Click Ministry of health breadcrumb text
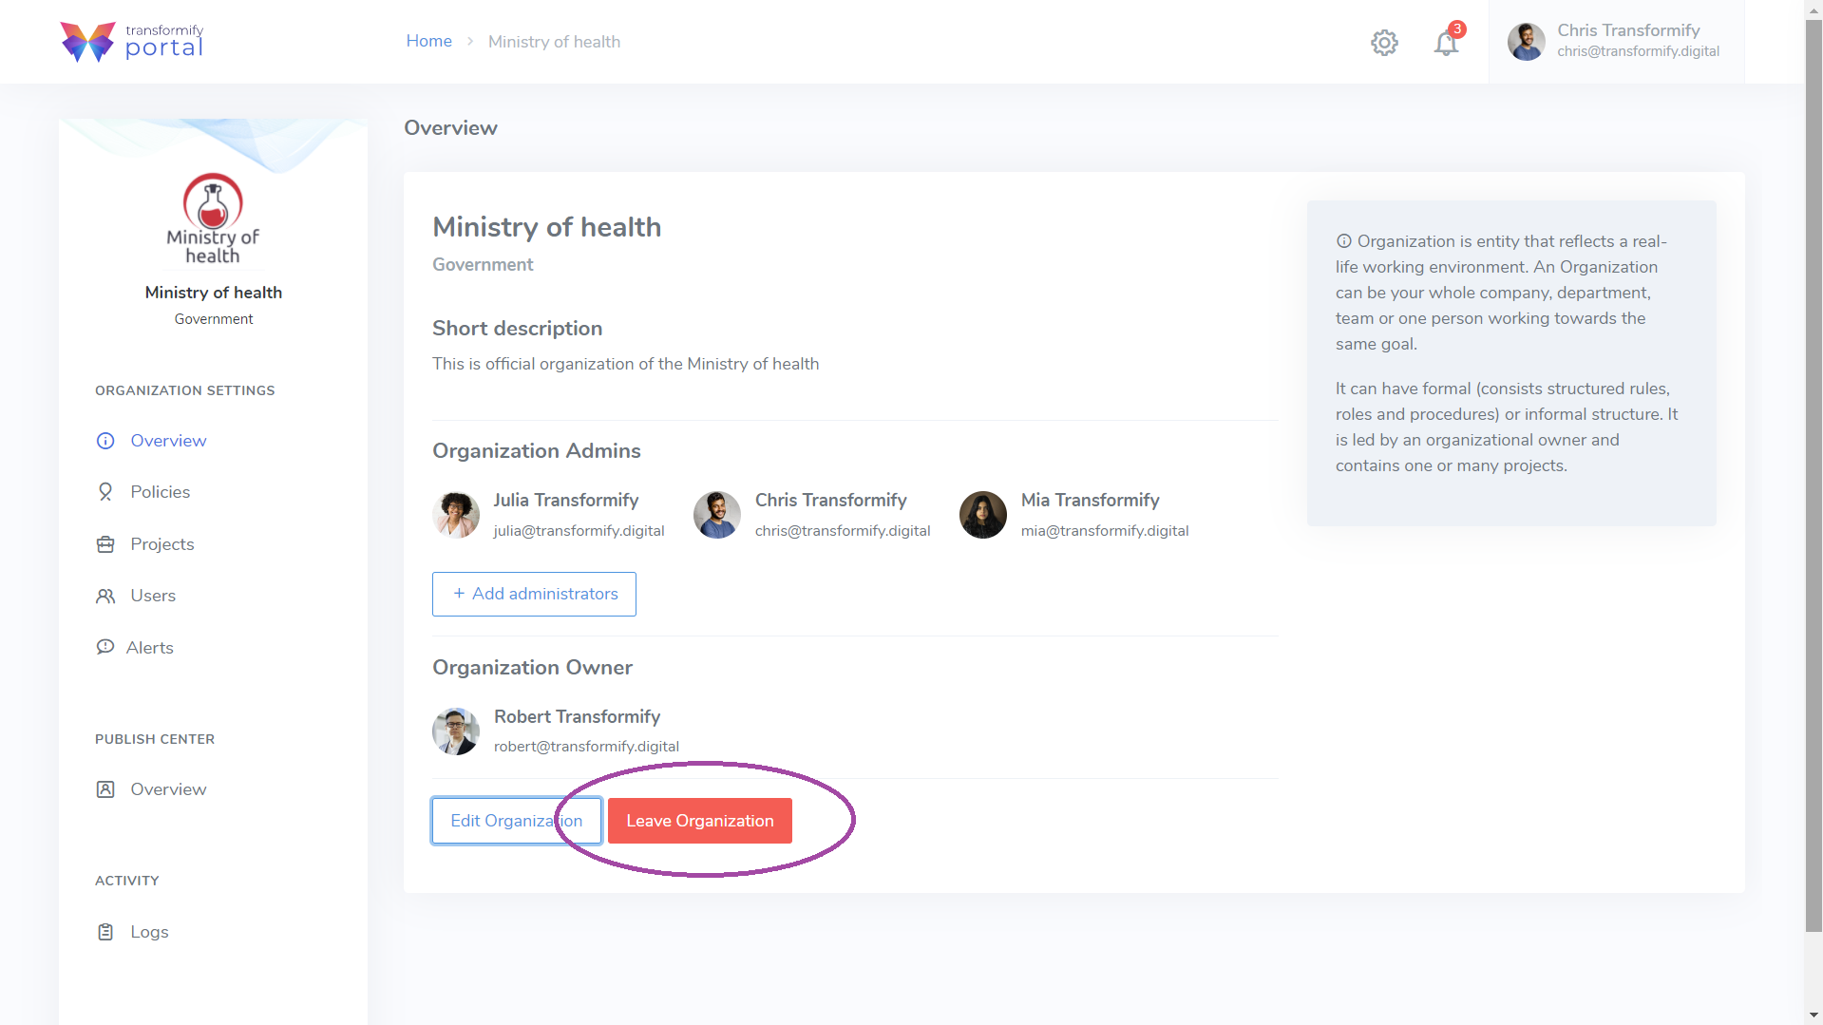Viewport: 1823px width, 1025px height. point(554,42)
